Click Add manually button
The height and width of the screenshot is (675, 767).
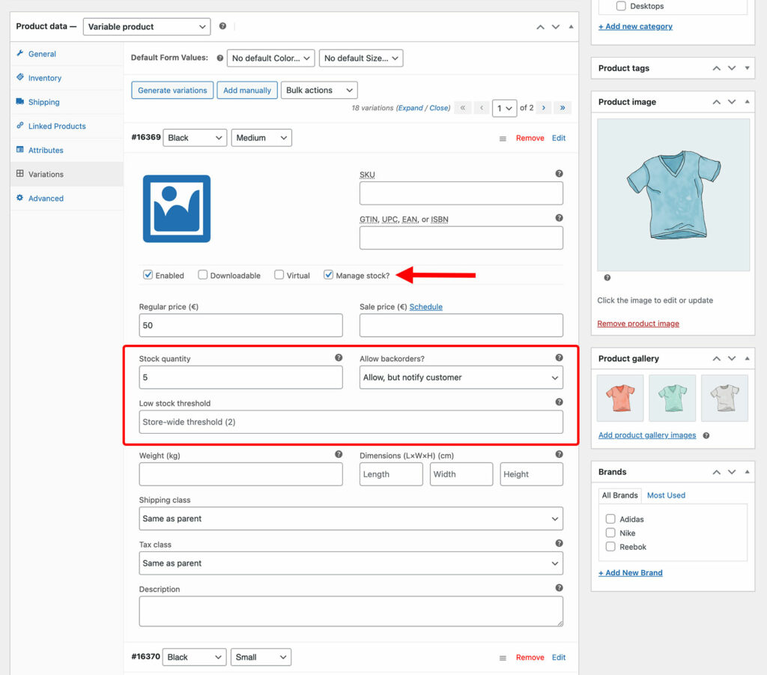click(x=247, y=90)
